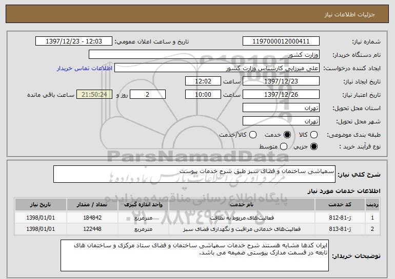The width and height of the screenshot is (395, 279).
Task: Click the validity date field 1397/12/26
Action: pyautogui.click(x=281, y=95)
